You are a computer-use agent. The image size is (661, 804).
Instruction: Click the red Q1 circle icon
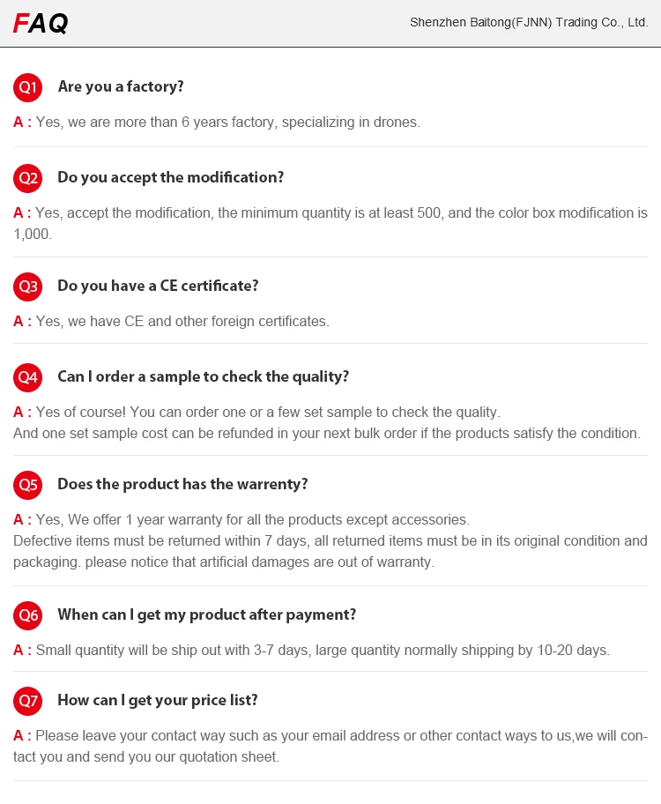tap(27, 87)
